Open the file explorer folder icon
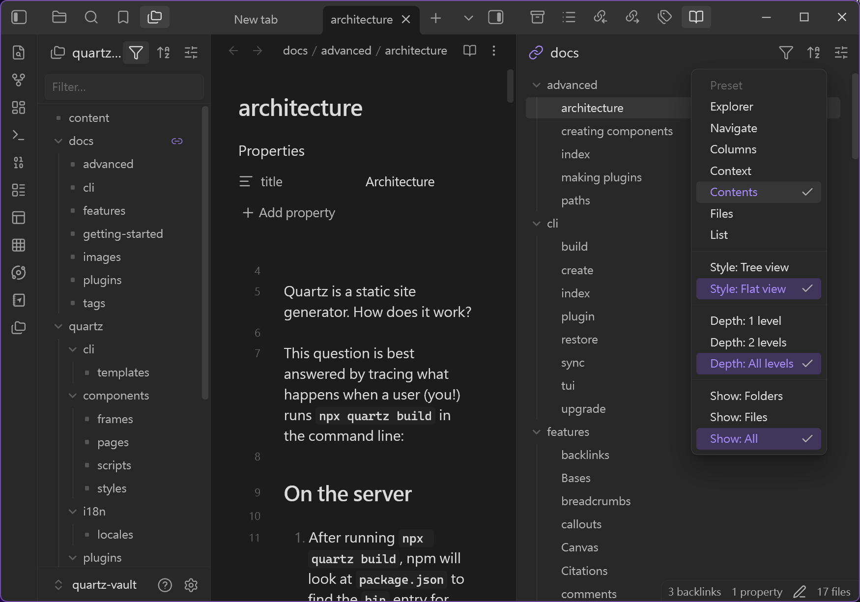The image size is (860, 602). pyautogui.click(x=59, y=18)
